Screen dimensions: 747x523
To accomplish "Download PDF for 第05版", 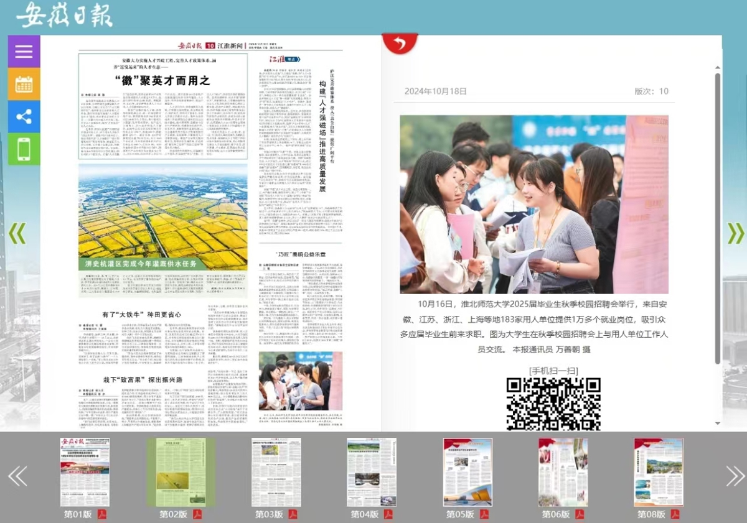I will tap(484, 514).
